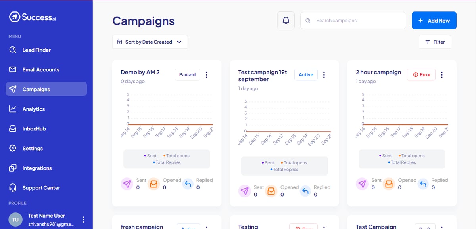Click the Replied arrow icon in Test campaign card
The width and height of the screenshot is (476, 229).
[x=305, y=191]
